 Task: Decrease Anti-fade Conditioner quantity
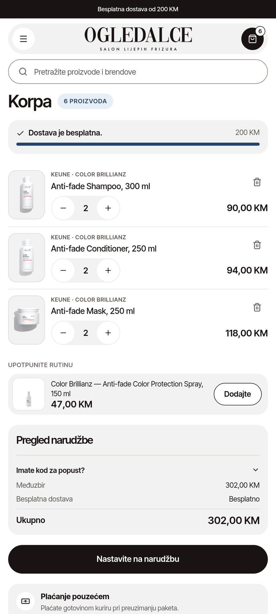tap(63, 270)
